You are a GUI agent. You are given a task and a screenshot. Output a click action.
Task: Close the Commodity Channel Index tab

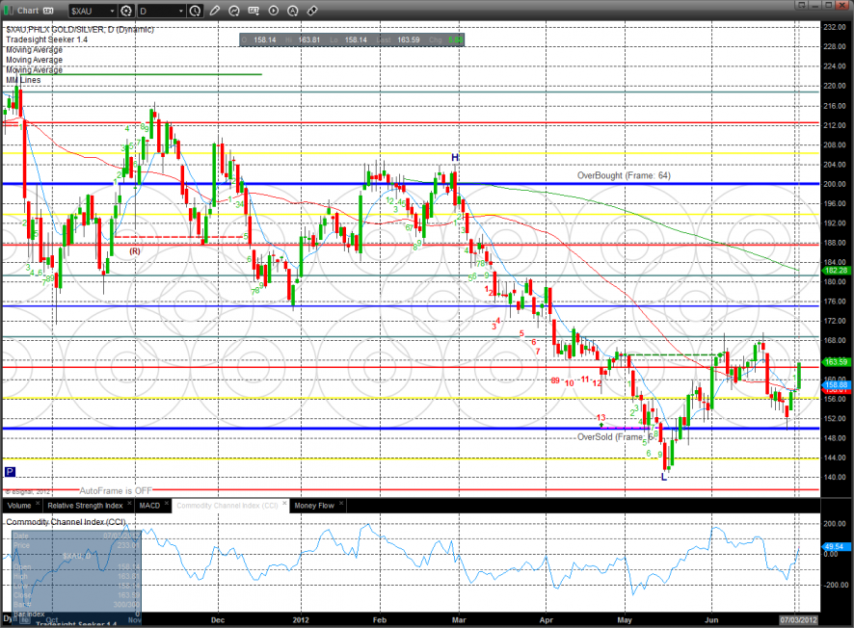[x=282, y=505]
